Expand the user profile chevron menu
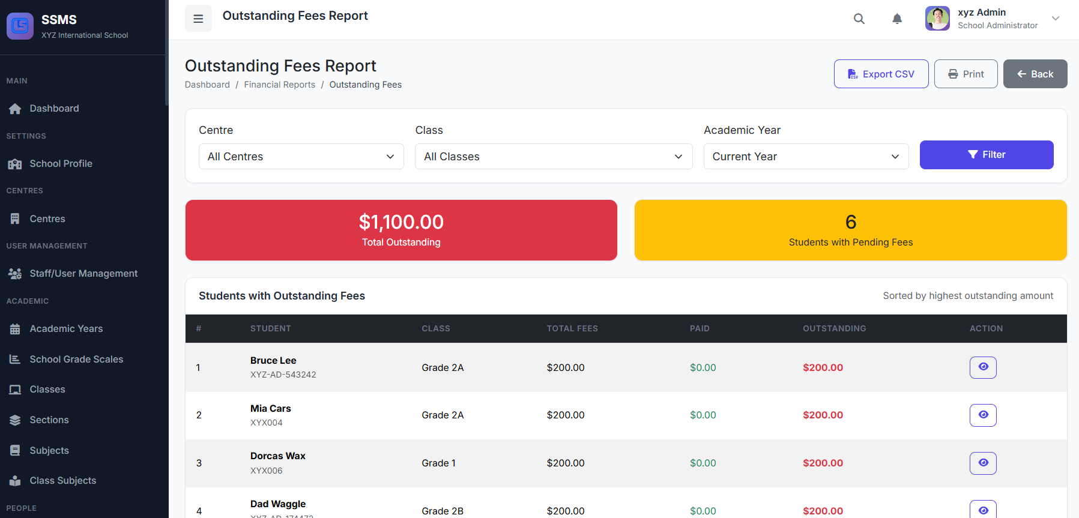 [x=1055, y=19]
